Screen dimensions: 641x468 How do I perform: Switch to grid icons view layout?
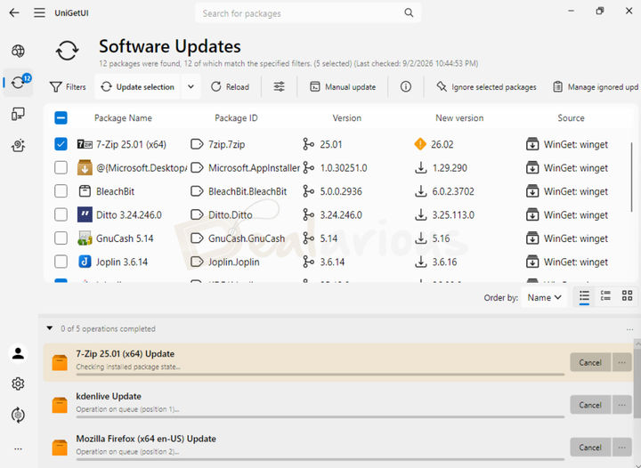[627, 295]
